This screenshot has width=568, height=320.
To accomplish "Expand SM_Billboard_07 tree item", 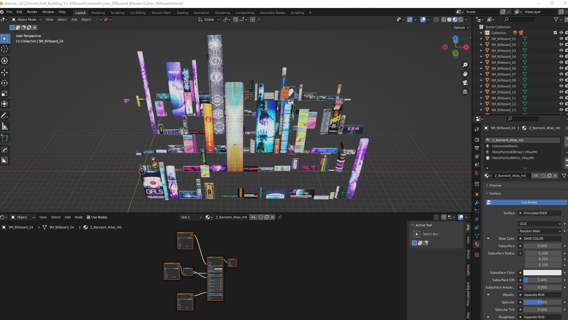I will (481, 74).
